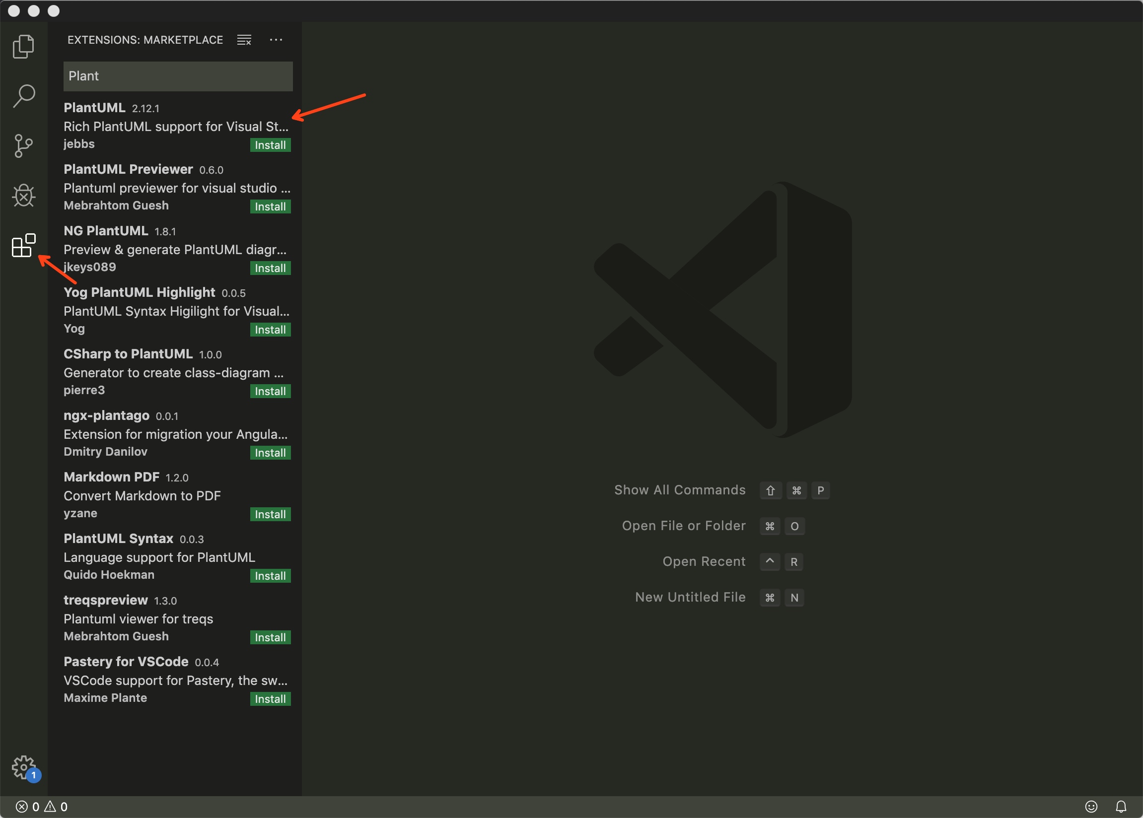Click Plantuml viewer for treqs description
Viewport: 1143px width, 818px height.
click(138, 619)
